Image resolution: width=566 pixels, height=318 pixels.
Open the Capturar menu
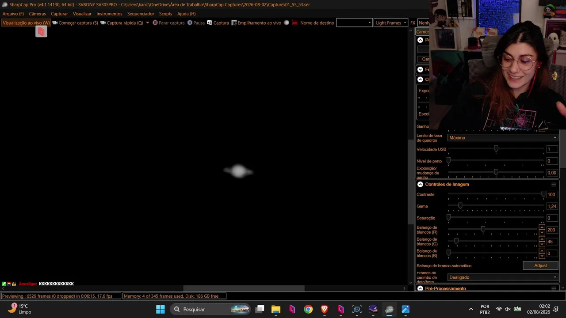click(59, 14)
